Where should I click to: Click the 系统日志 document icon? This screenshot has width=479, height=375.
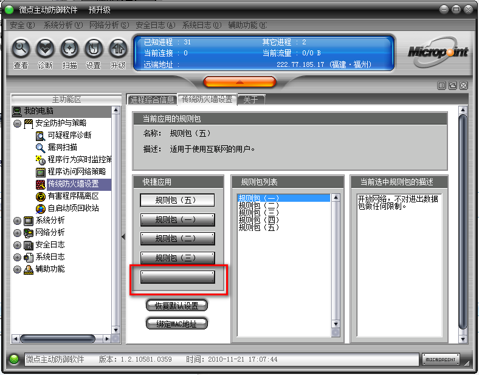point(29,257)
